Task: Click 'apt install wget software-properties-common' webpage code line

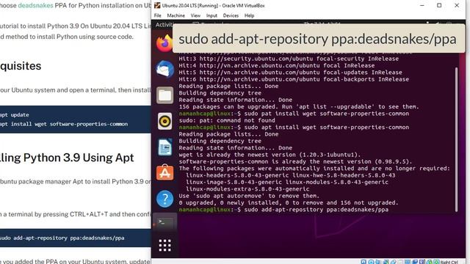Action: pos(64,124)
